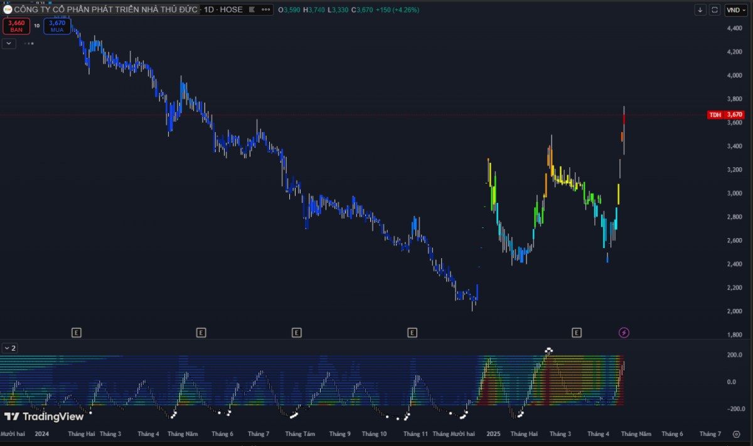This screenshot has width=753, height=446.
Task: Click the earnings E marker near Tháng 11
Action: (412, 333)
